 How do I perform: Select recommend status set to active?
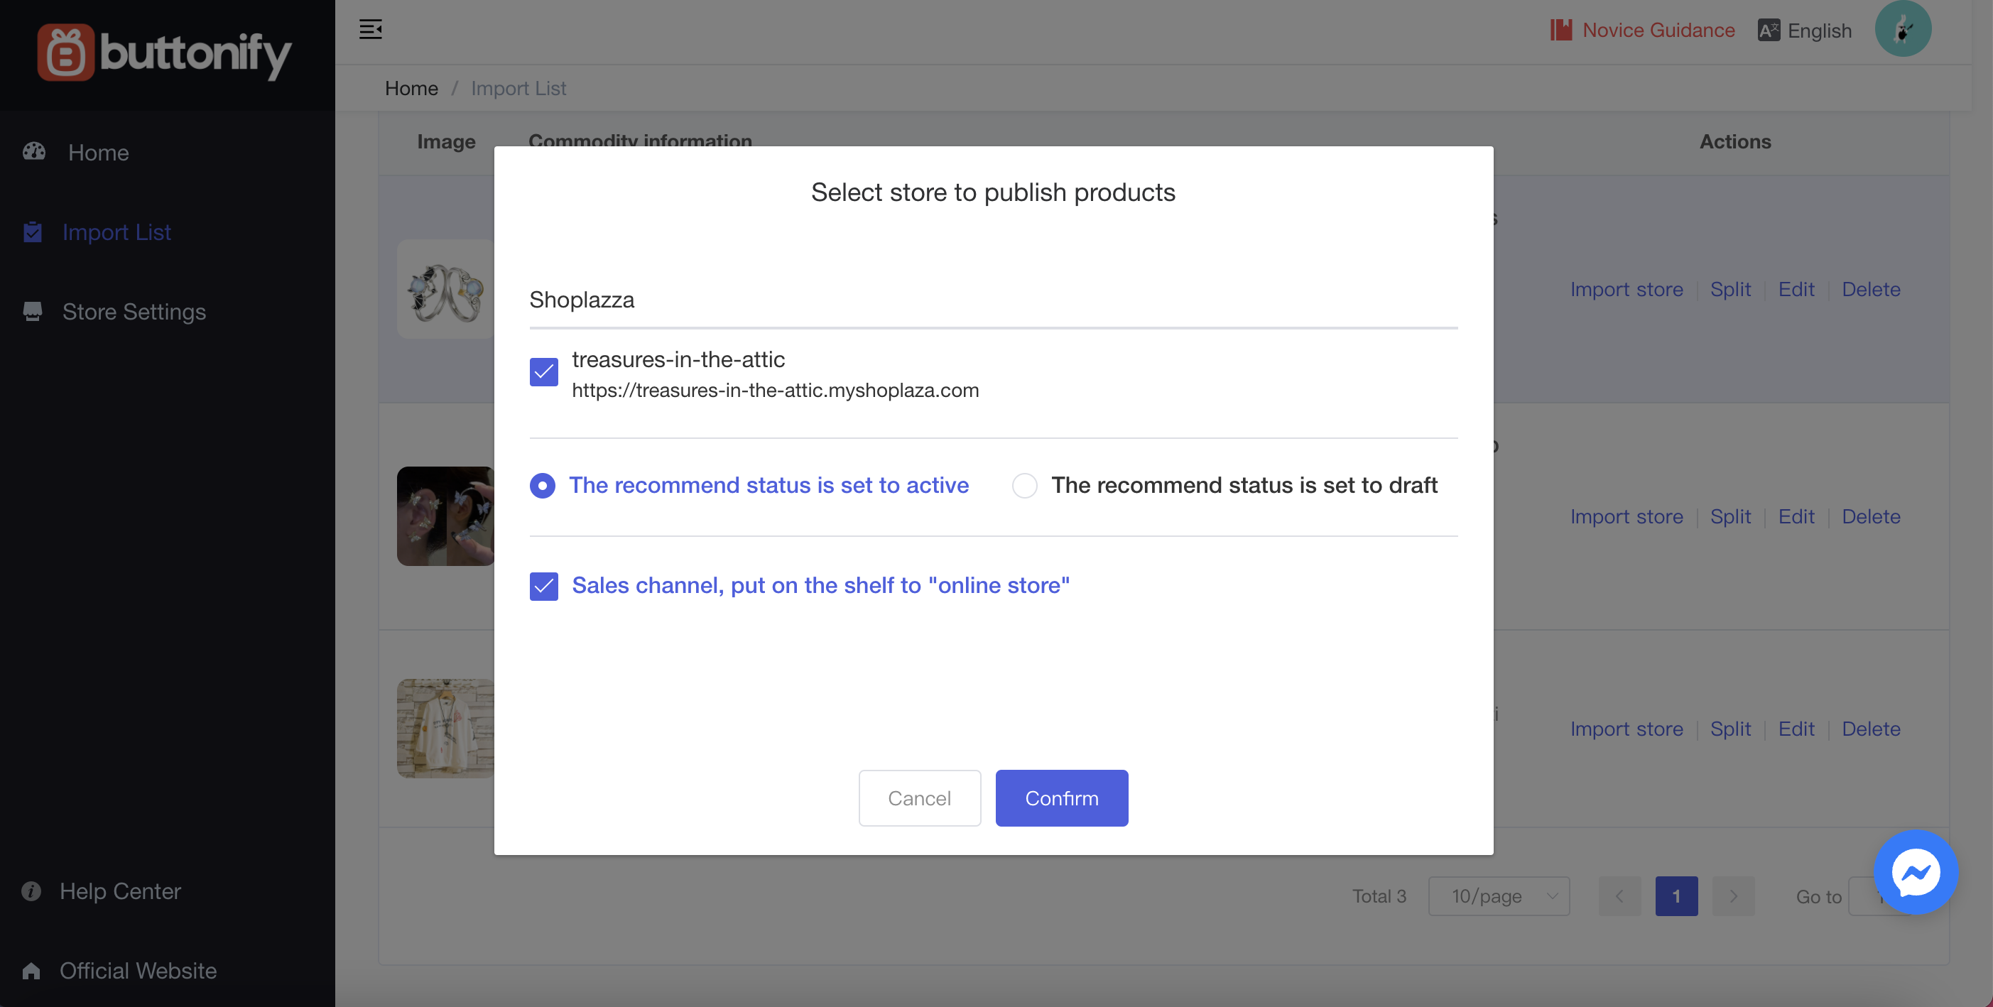543,486
